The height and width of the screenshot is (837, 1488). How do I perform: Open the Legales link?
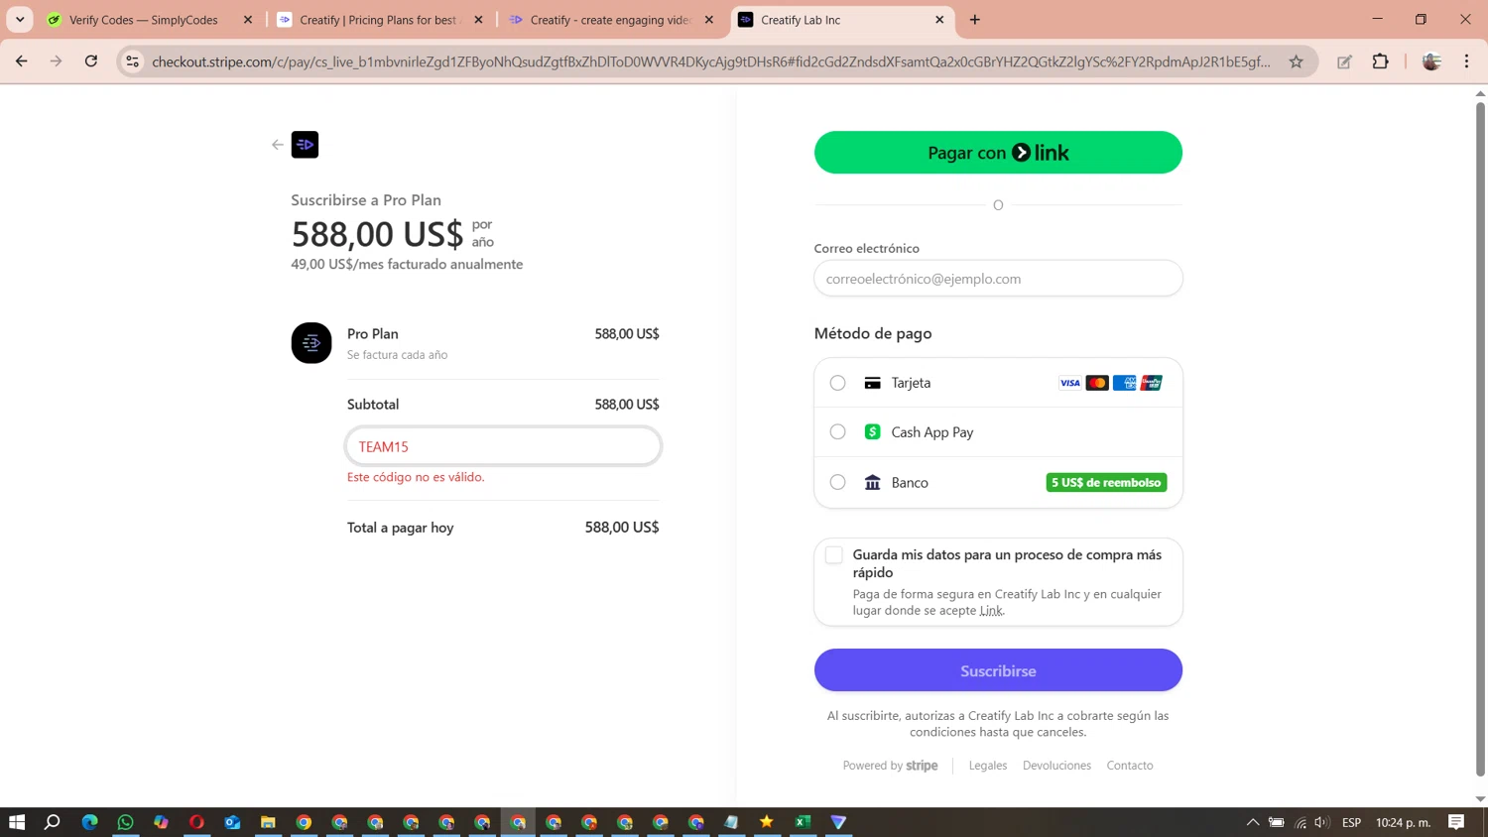988,766
